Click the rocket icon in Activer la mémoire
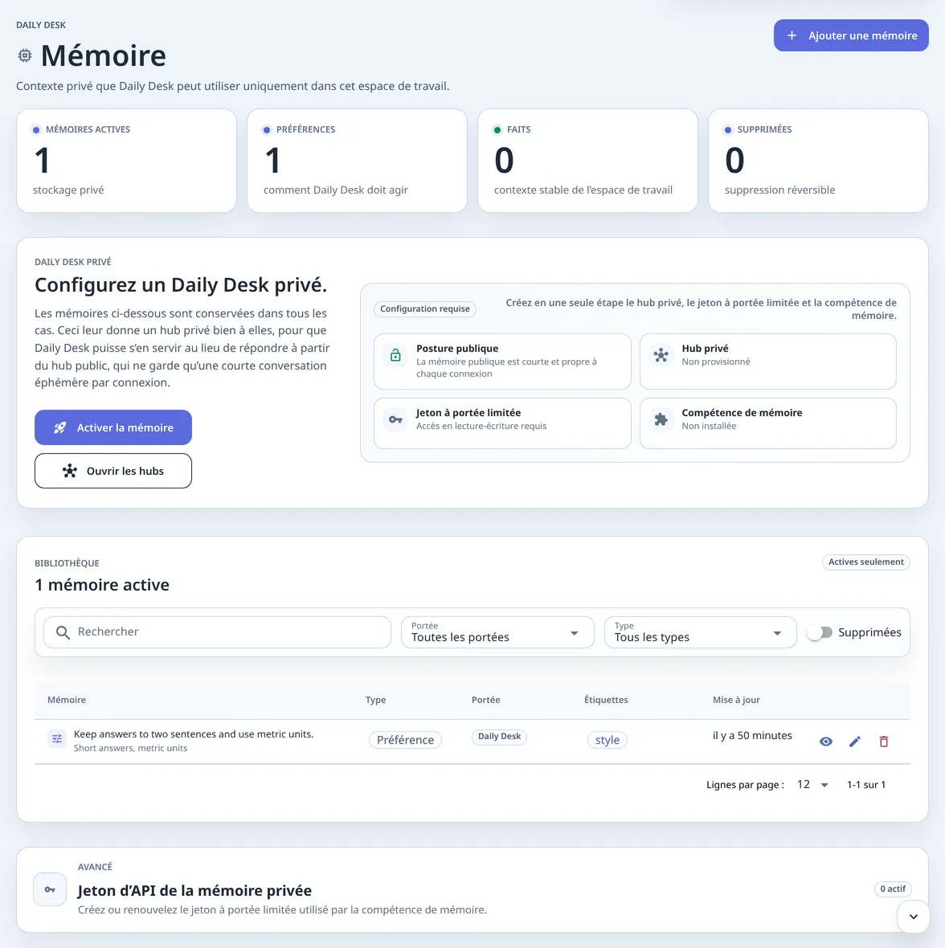Viewport: 945px width, 948px height. pos(59,427)
